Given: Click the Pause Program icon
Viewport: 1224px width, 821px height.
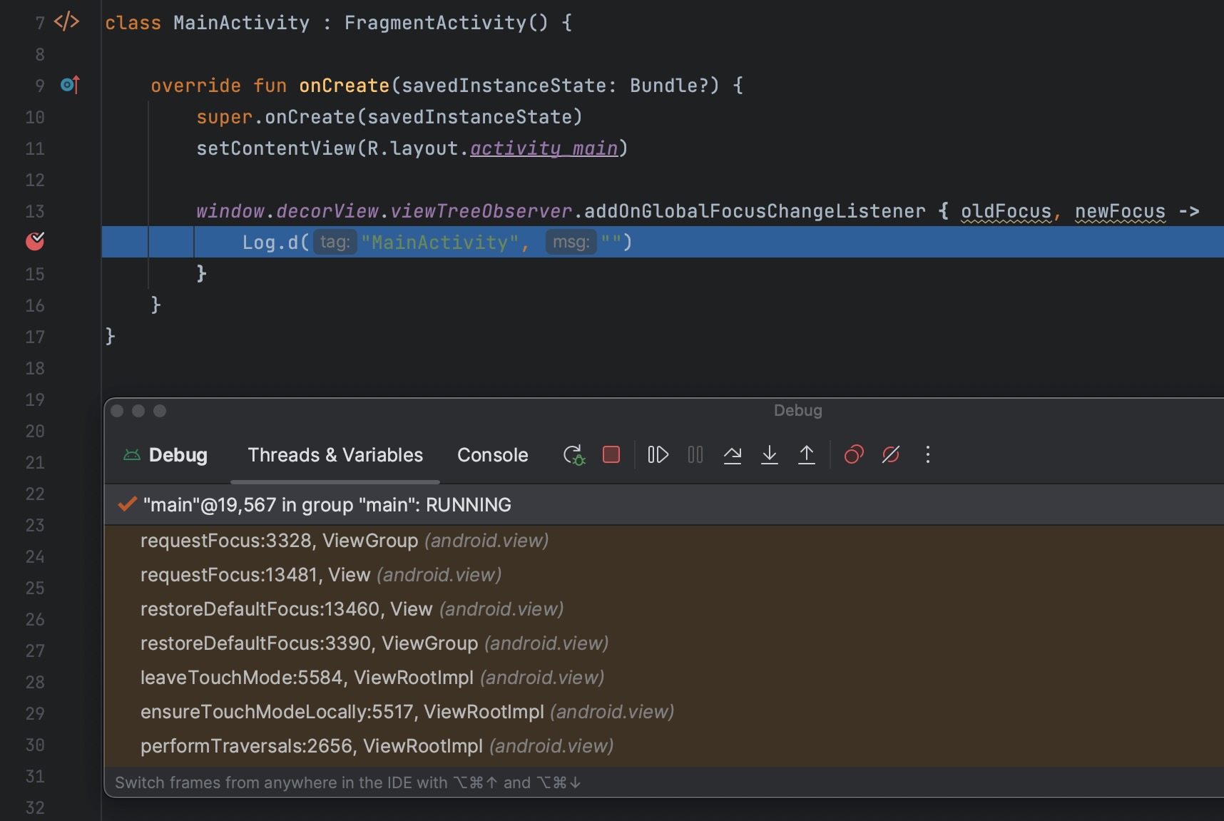Looking at the screenshot, I should point(695,455).
